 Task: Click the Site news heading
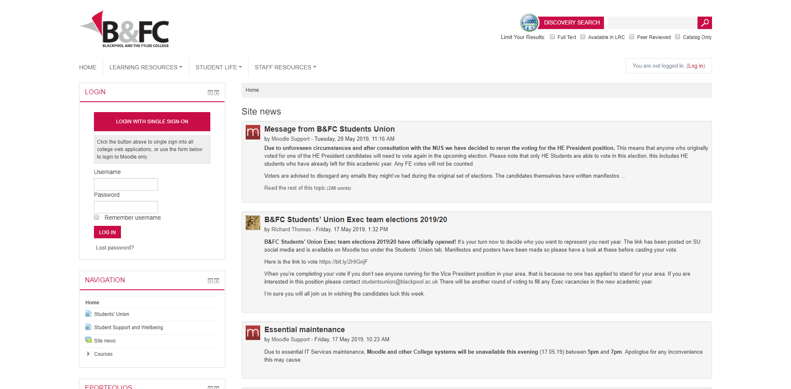(x=261, y=112)
